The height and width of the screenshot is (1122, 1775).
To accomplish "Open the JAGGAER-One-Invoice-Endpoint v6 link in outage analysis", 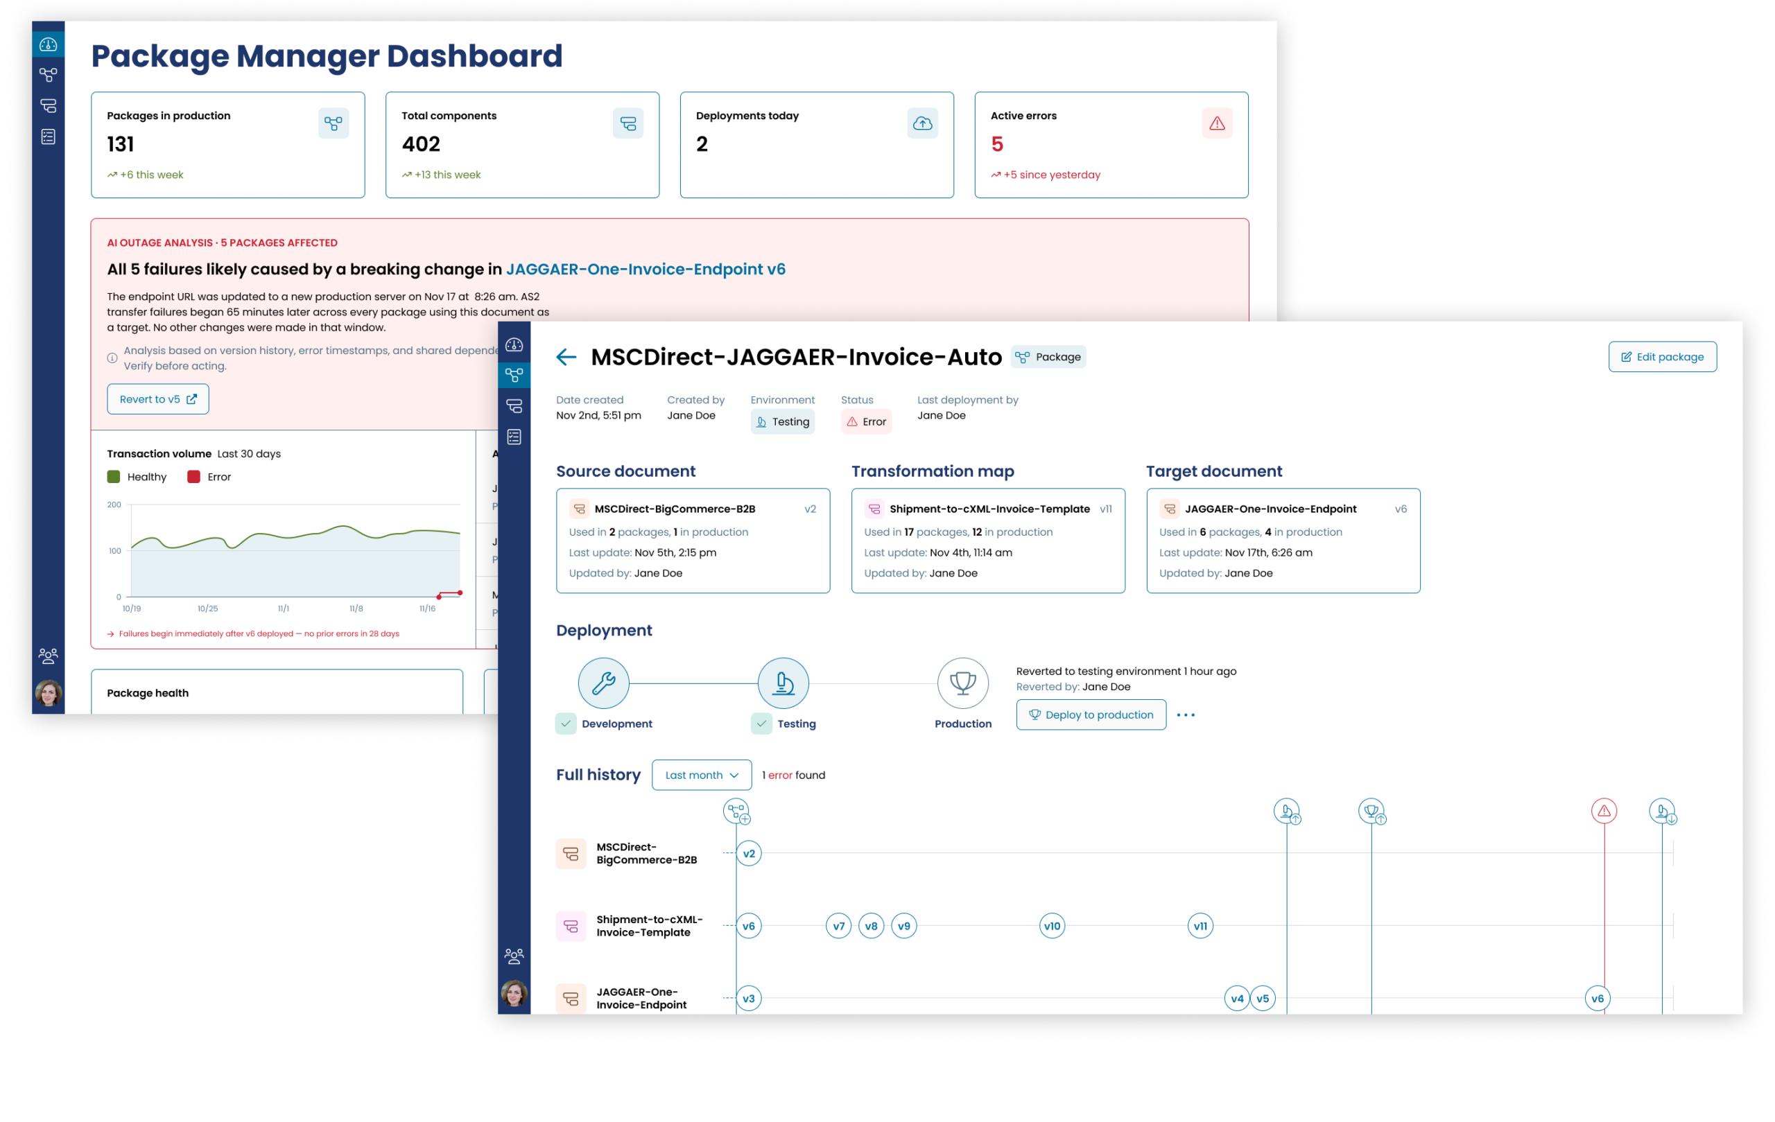I will pyautogui.click(x=646, y=270).
